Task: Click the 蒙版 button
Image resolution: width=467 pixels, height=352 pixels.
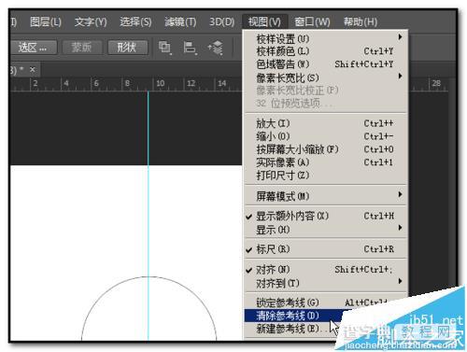Action: pos(81,48)
